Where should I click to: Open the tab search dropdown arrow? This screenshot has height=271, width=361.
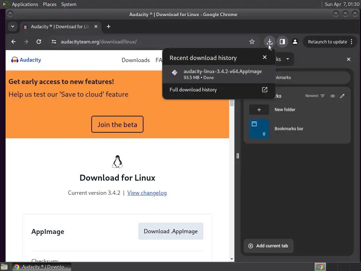point(13,26)
